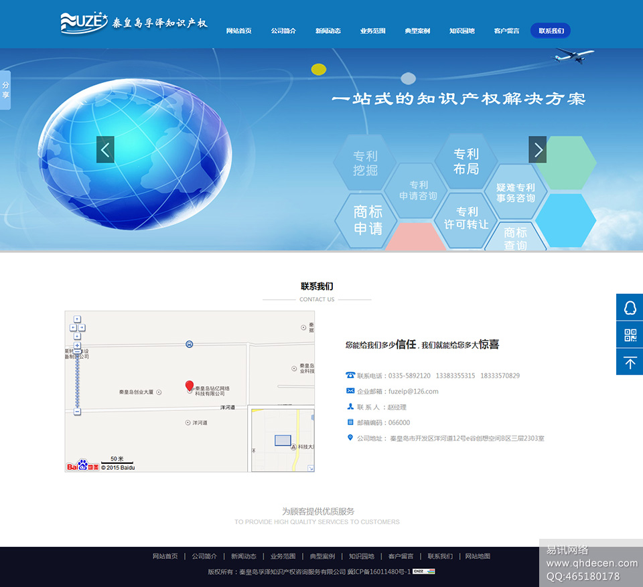Click the CNZZ statistics badge in footer
Viewport: 643px width, 587px height.
pyautogui.click(x=423, y=572)
